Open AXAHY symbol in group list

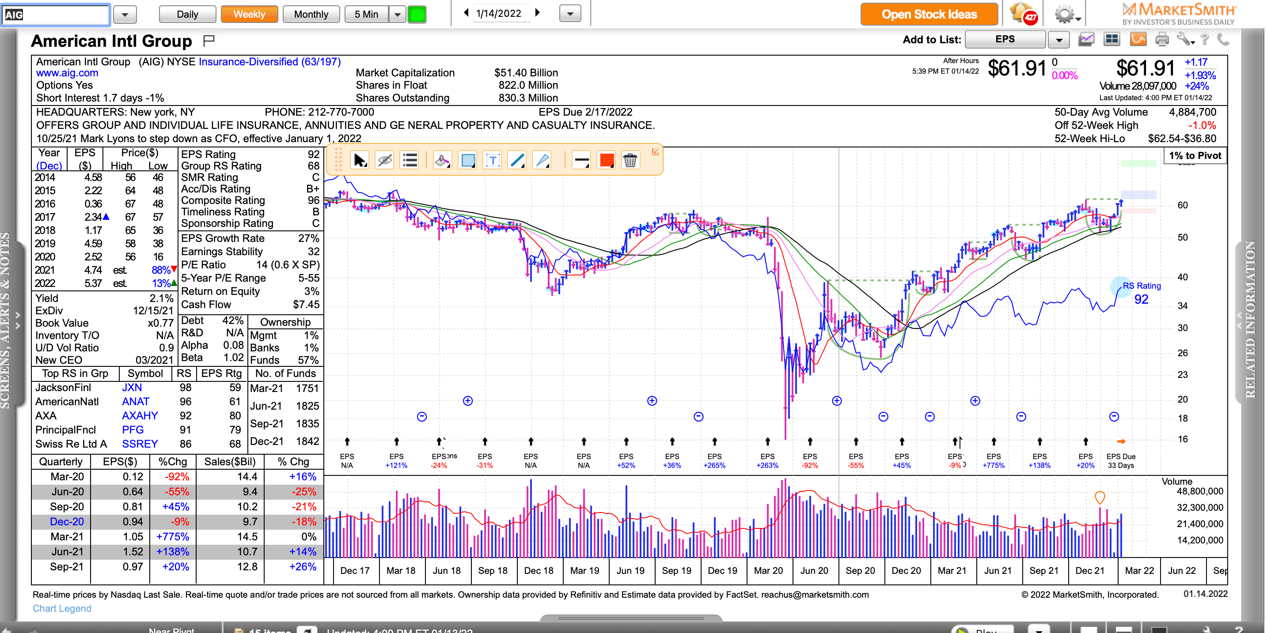pos(140,416)
